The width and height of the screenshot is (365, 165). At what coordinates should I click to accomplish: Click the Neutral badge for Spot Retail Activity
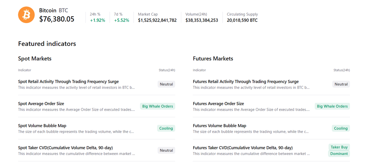166,84
